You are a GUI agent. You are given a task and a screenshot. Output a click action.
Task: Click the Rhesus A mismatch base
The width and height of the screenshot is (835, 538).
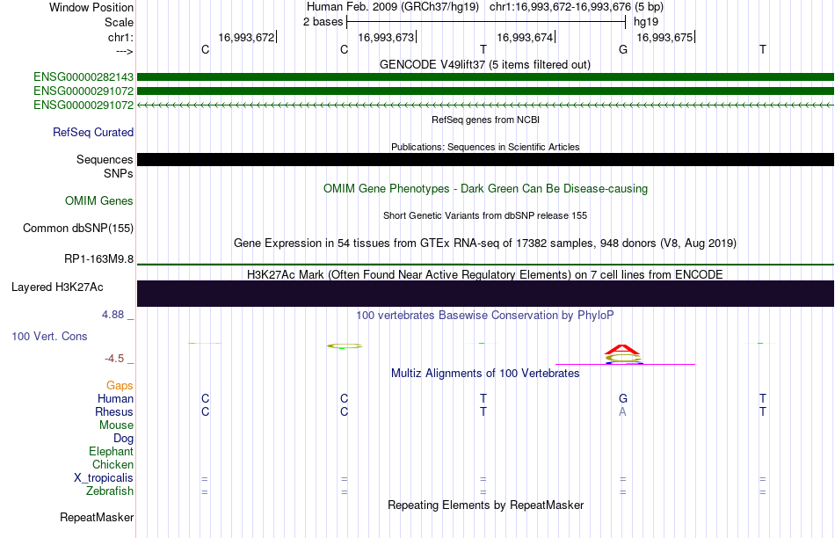click(622, 411)
